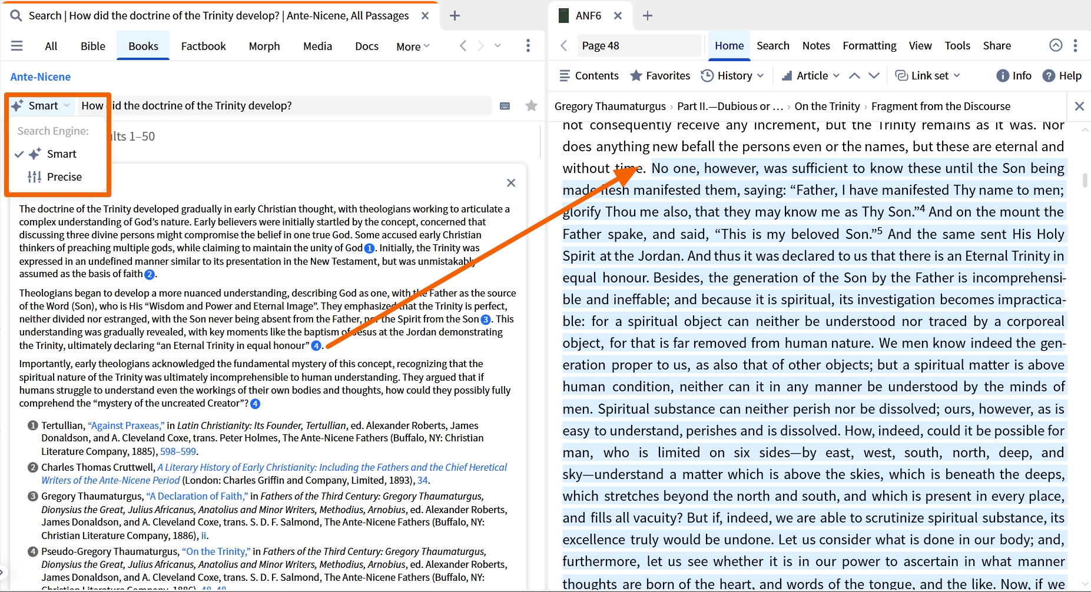The height and width of the screenshot is (592, 1091).
Task: Click citation marker 2 in the synopsis
Action: 150,274
